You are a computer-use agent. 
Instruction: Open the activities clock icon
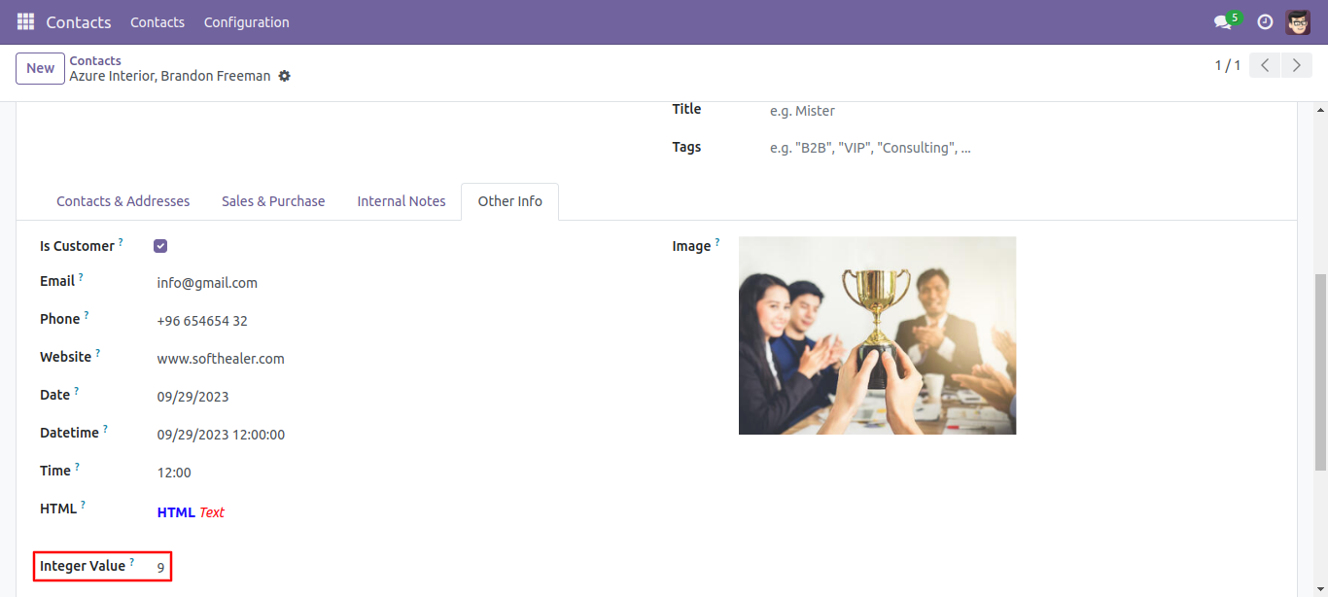(1265, 21)
